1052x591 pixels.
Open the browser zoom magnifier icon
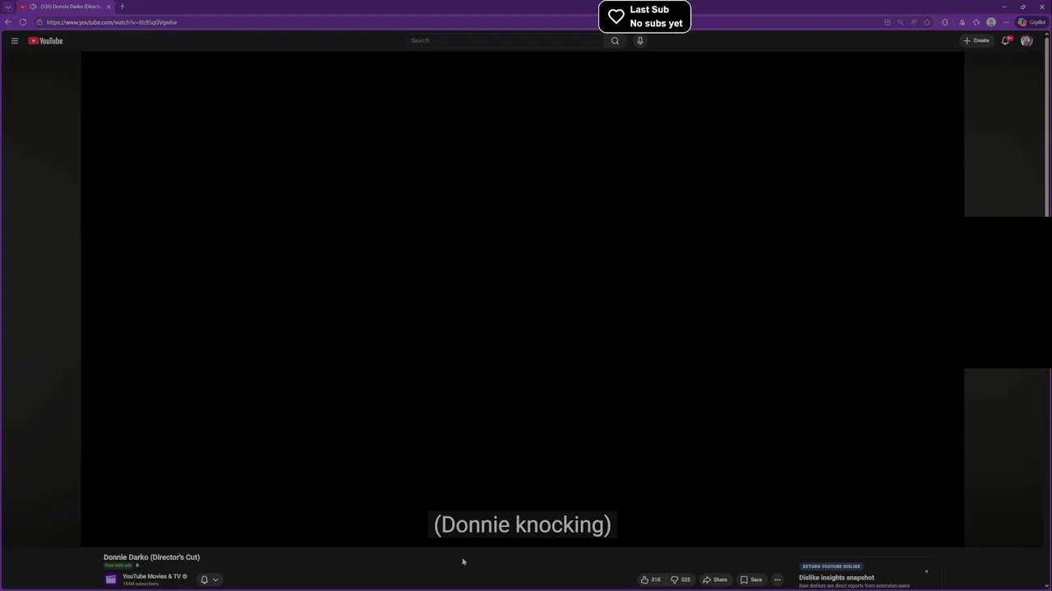(x=901, y=22)
